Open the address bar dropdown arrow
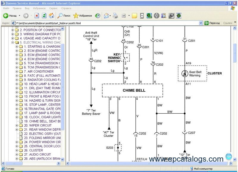Viewport: 238px width, 172px height. click(x=201, y=23)
